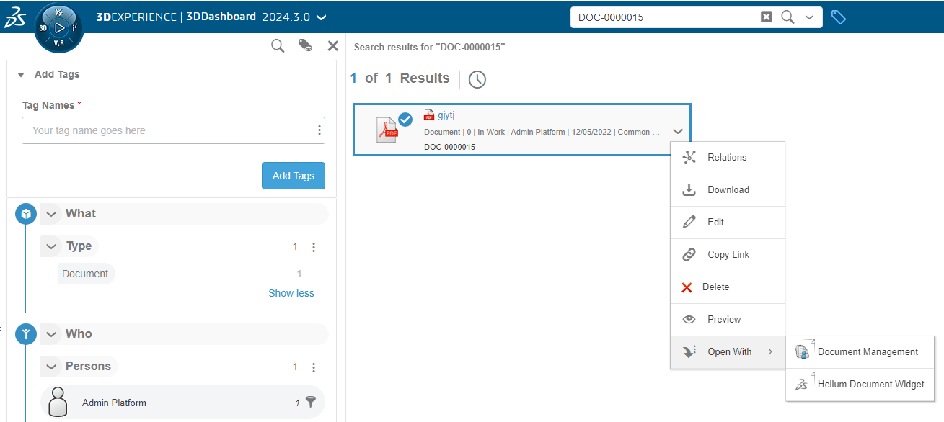Choose Document Management in Open With submenu
This screenshot has height=422, width=944.
point(868,352)
